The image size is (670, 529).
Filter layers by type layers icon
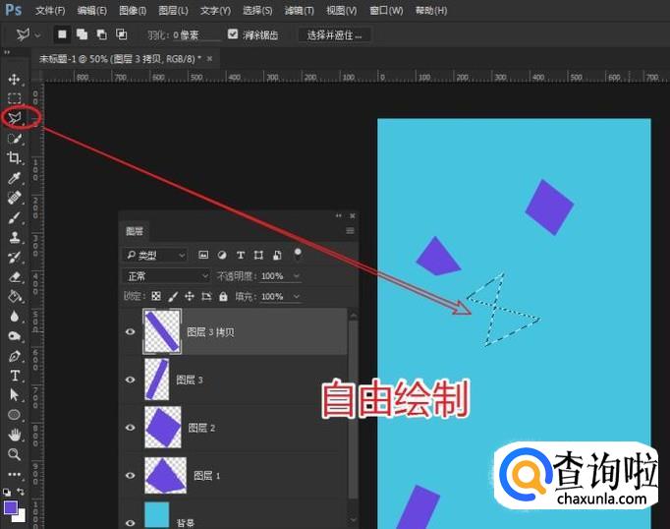(x=241, y=255)
